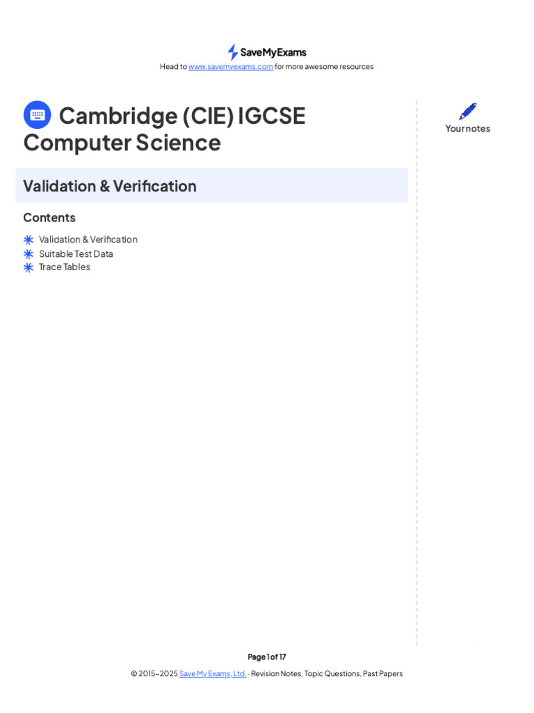
Task: Click the © 2015–2025 copyright text
Action: pyautogui.click(x=154, y=674)
